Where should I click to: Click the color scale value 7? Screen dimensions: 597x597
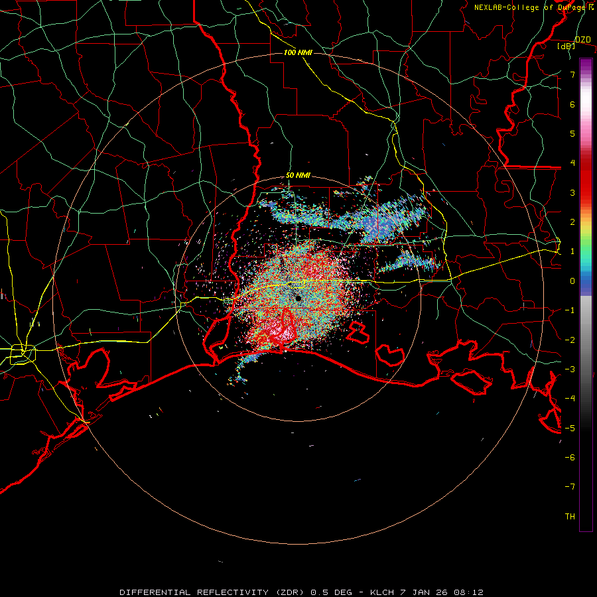coord(572,75)
